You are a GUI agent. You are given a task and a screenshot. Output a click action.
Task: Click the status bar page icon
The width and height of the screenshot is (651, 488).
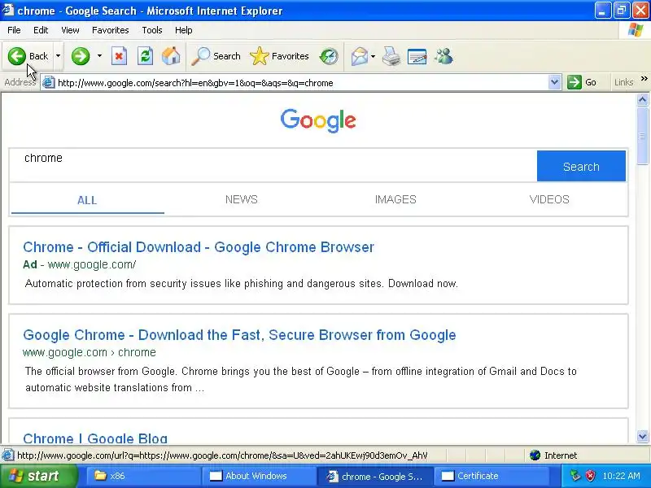point(7,455)
